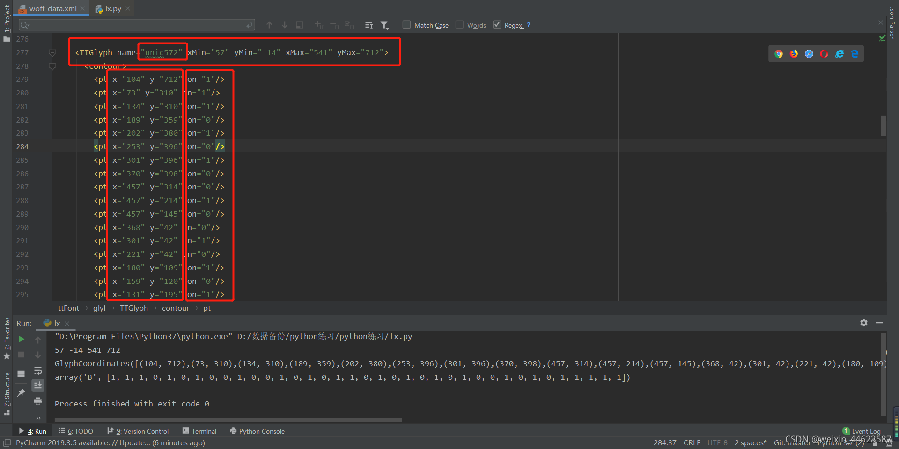Open search results in Find tool window
This screenshot has height=449, width=899.
pyautogui.click(x=369, y=25)
